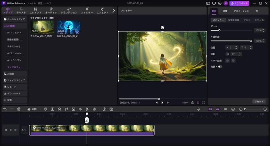Open the 16:9 aspect ratio dropdown
The height and width of the screenshot is (146, 270).
[x=185, y=103]
